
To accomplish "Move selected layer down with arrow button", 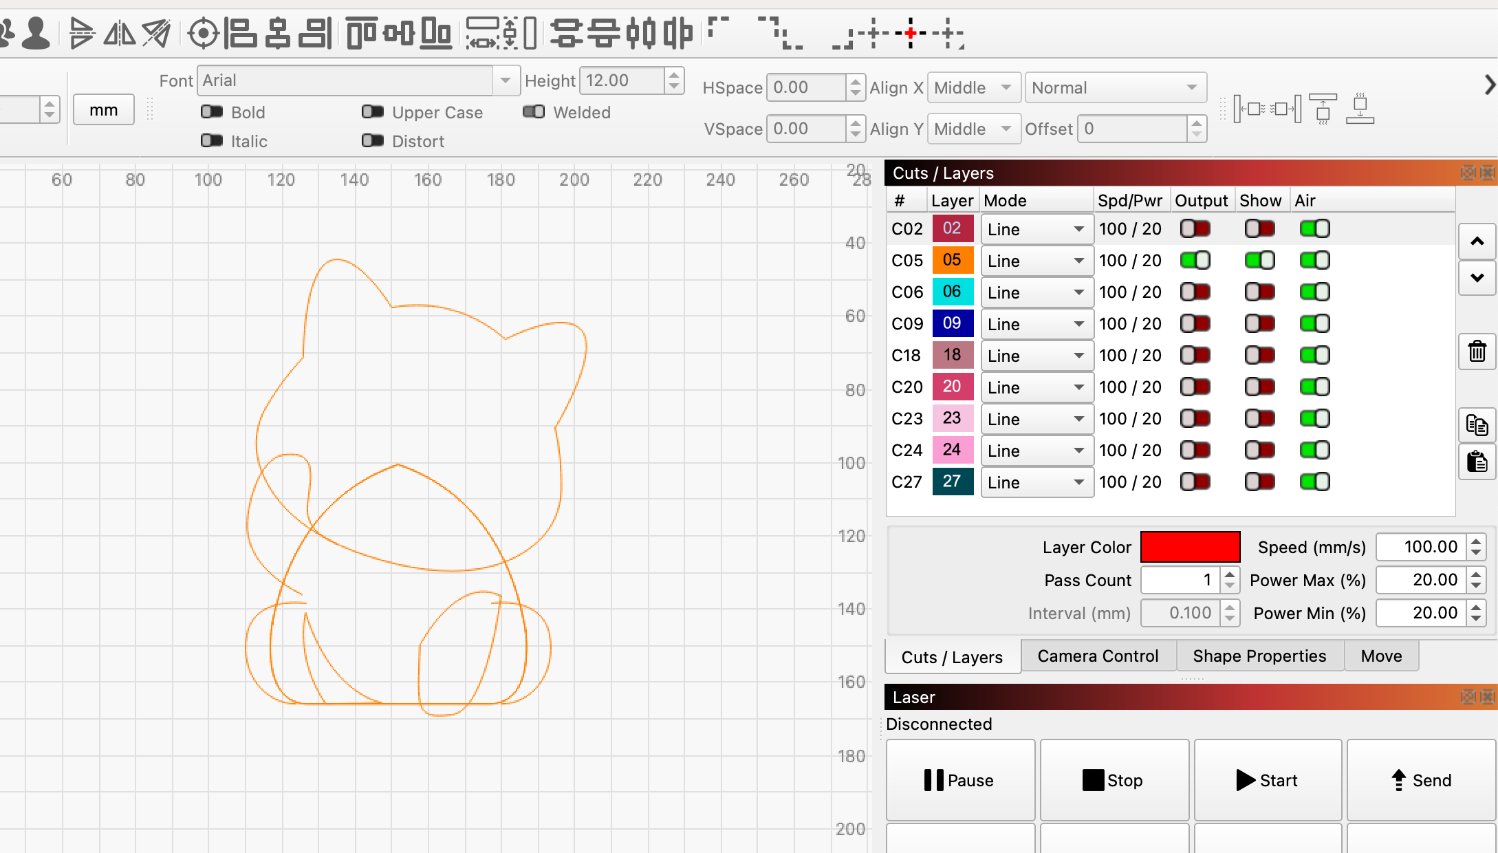I will tap(1477, 278).
